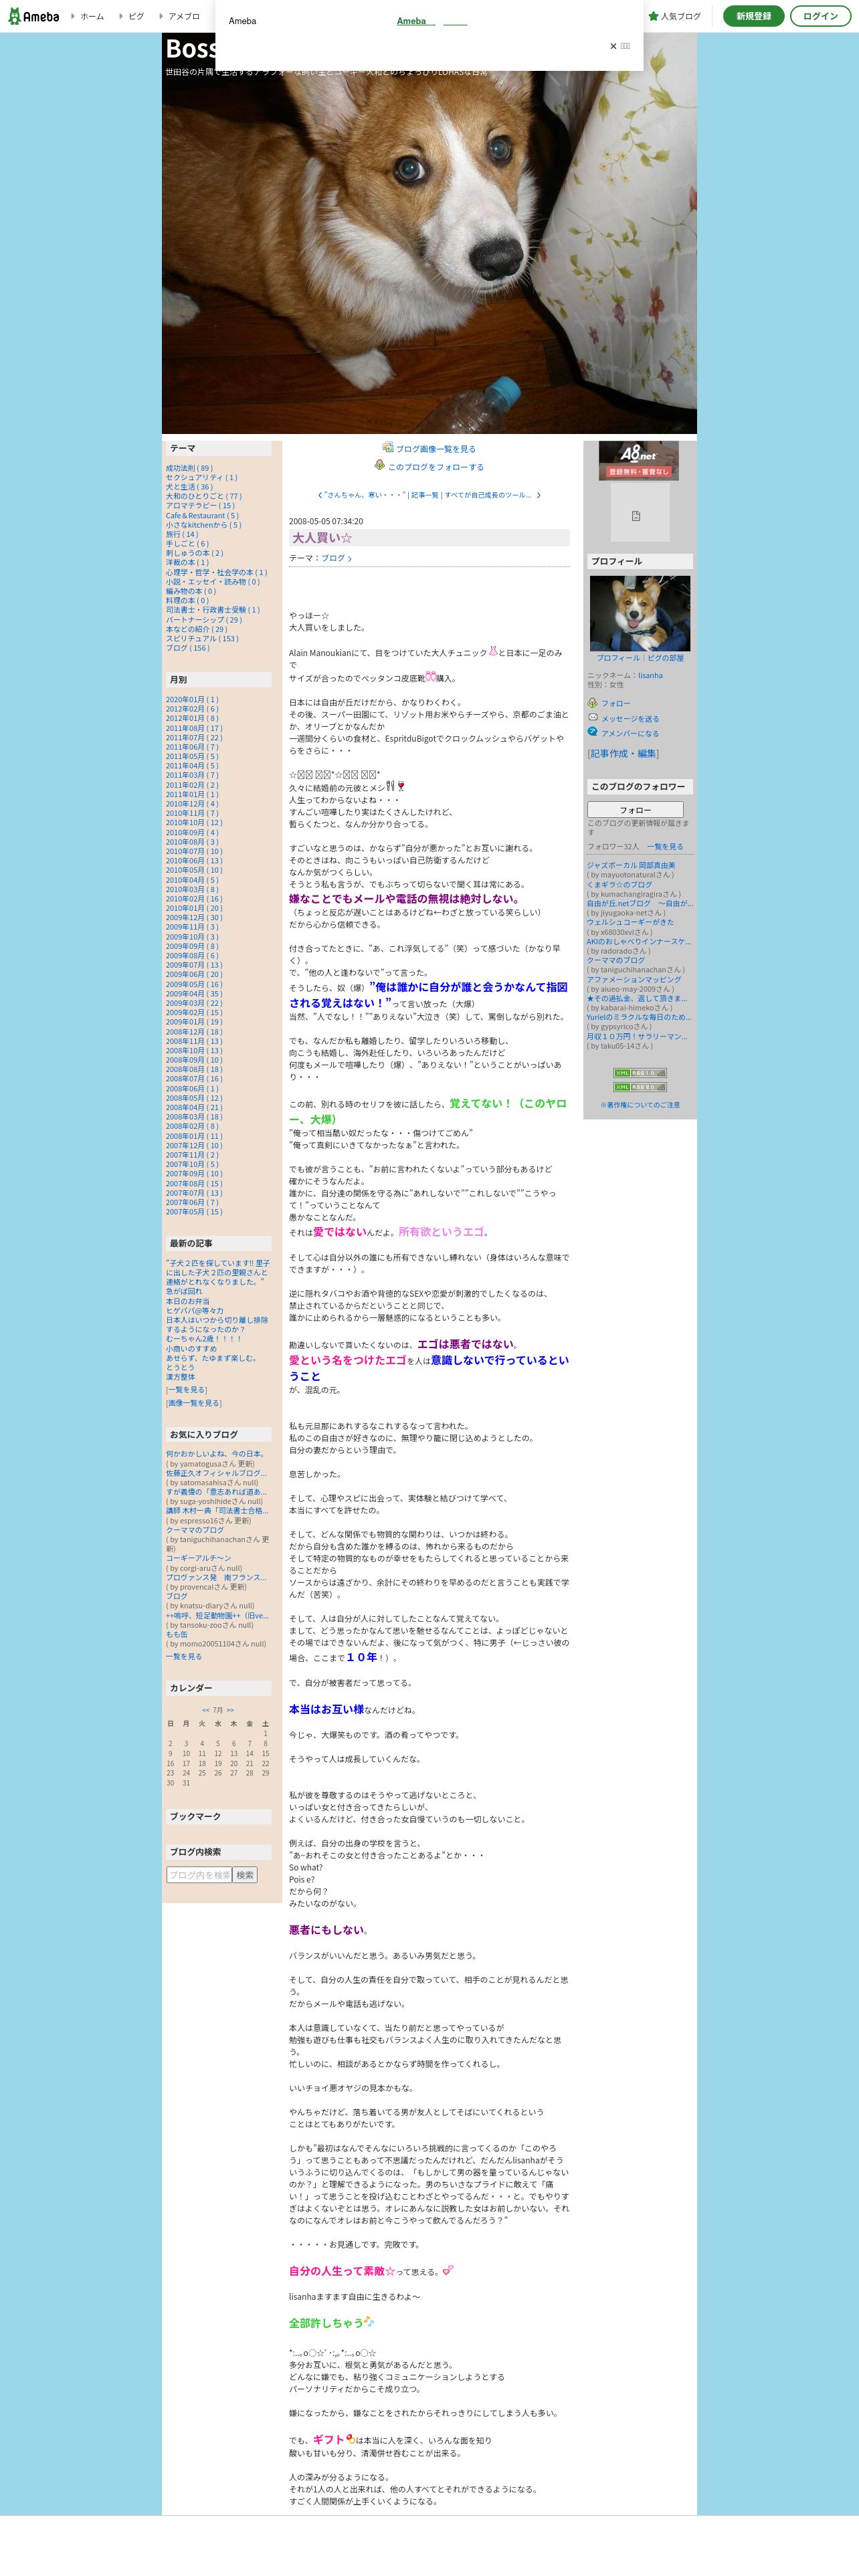Open monthly archive 2020年01月 (1)
This screenshot has width=859, height=2576.
[192, 699]
